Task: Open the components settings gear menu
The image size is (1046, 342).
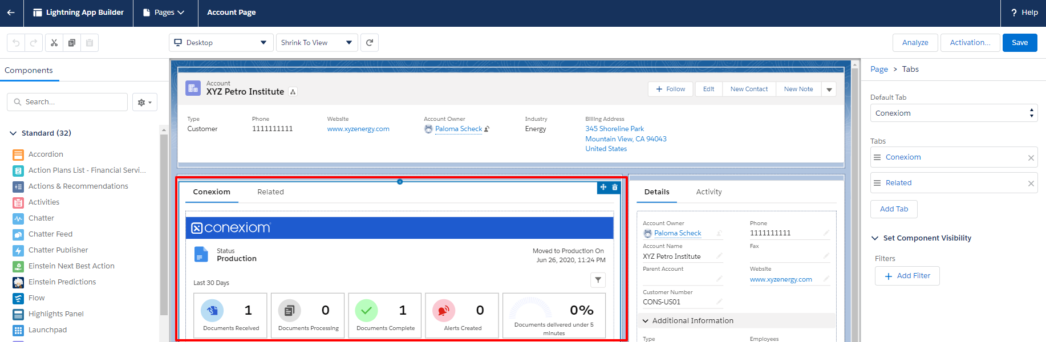Action: [x=144, y=103]
